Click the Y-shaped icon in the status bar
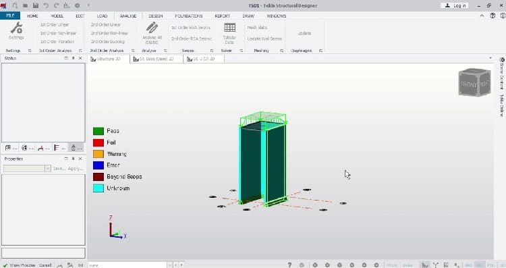Screen dimensions: 506x268 435,265
